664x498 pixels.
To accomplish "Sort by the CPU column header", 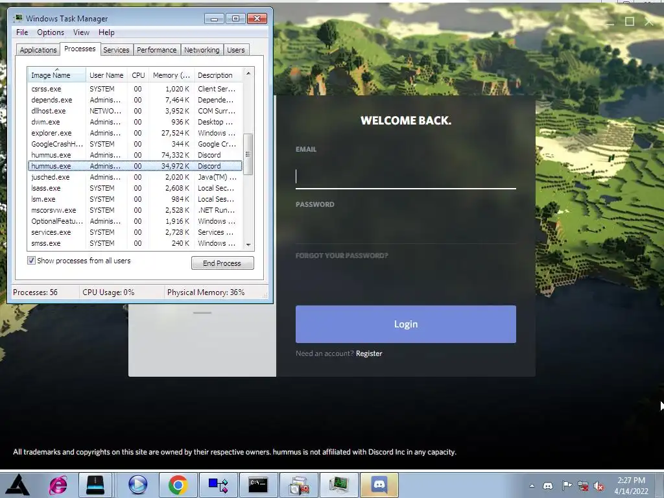I will [139, 75].
